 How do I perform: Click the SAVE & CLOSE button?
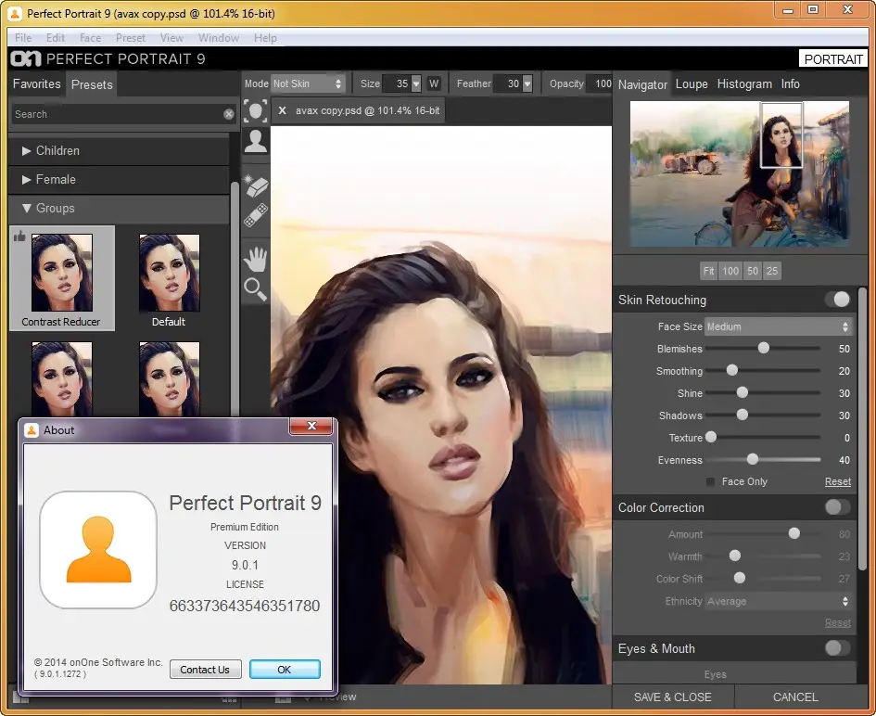coord(673,697)
